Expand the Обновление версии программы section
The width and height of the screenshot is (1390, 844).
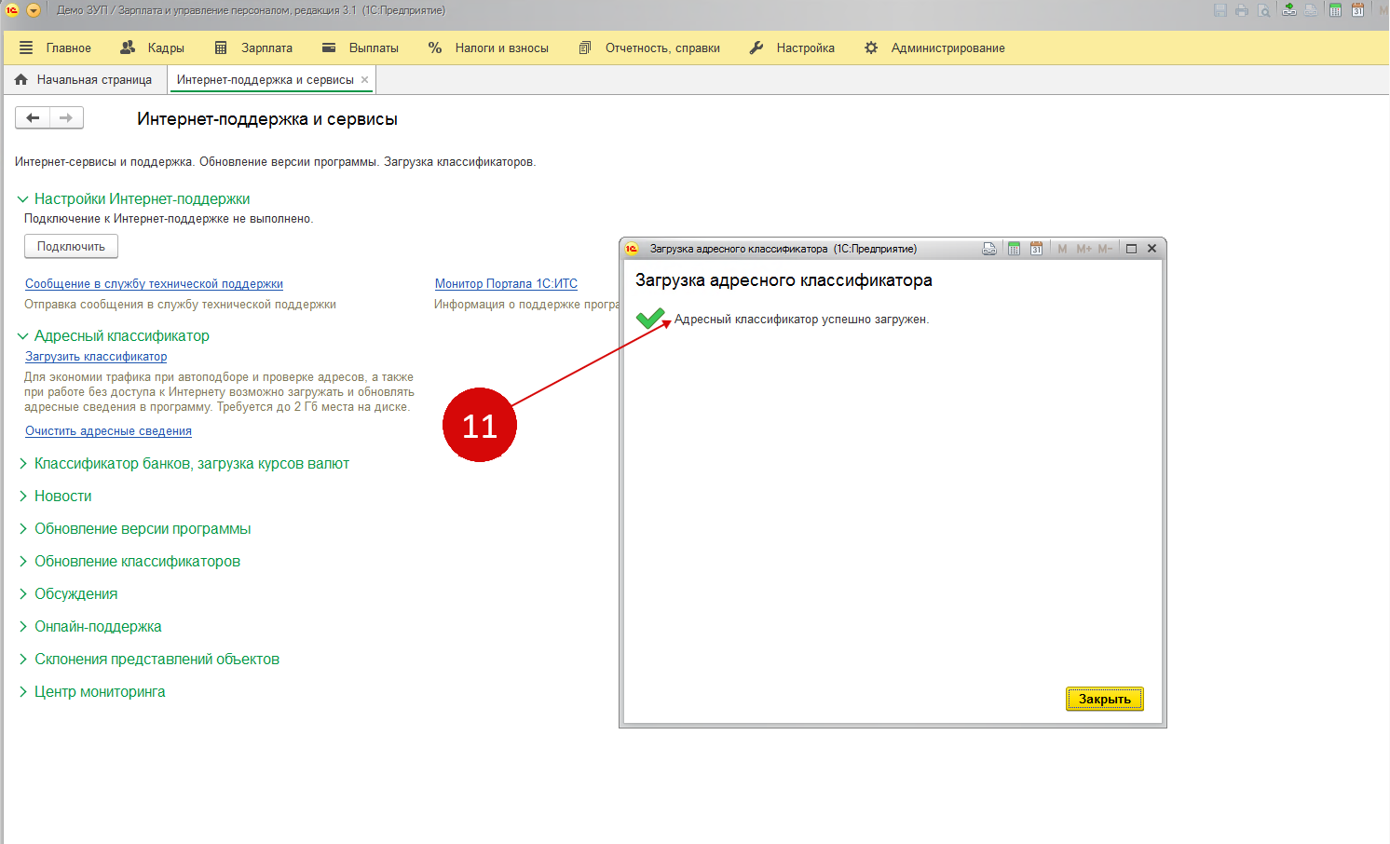click(23, 529)
